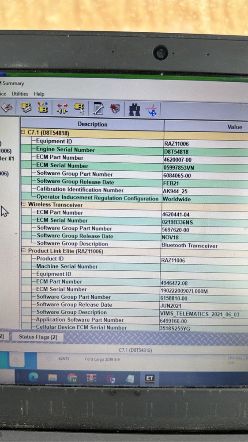
Task: Click the pencil and notepad toolbar icon
Action: (7, 107)
